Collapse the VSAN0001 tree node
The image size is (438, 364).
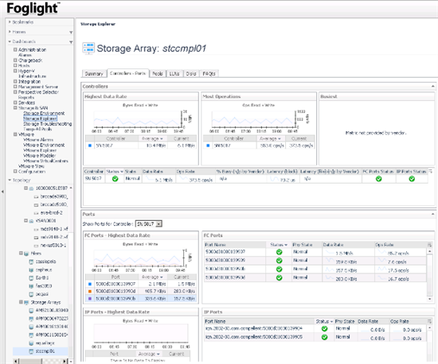(25, 220)
